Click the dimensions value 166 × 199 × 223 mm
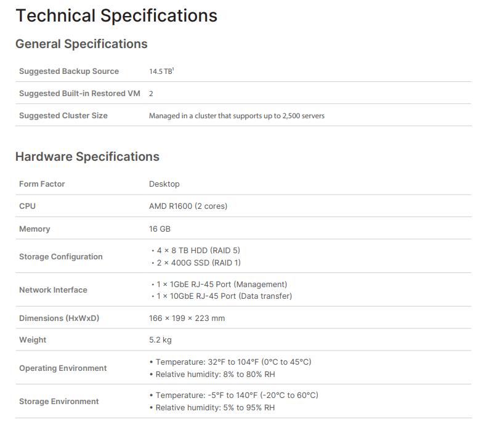This screenshot has width=489, height=430. pos(187,318)
